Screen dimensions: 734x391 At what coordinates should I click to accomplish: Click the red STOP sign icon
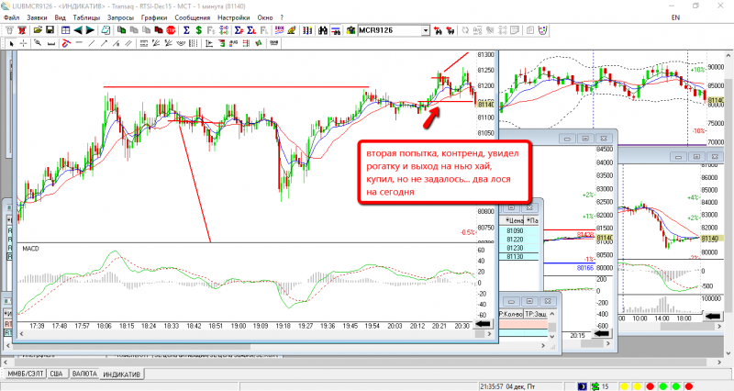(171, 30)
